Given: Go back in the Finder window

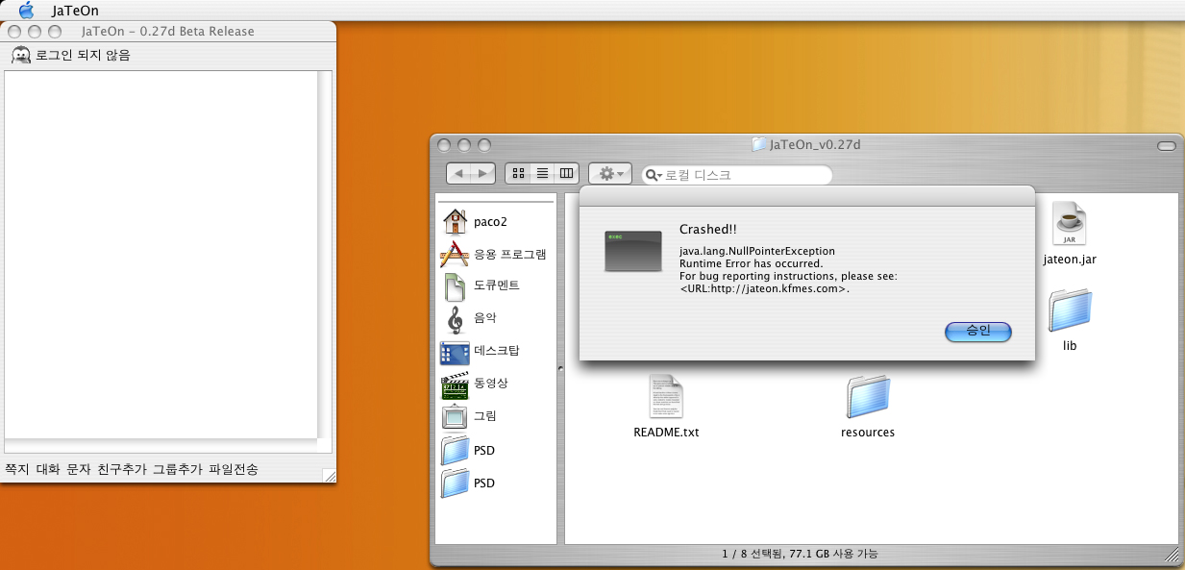Looking at the screenshot, I should tap(459, 173).
